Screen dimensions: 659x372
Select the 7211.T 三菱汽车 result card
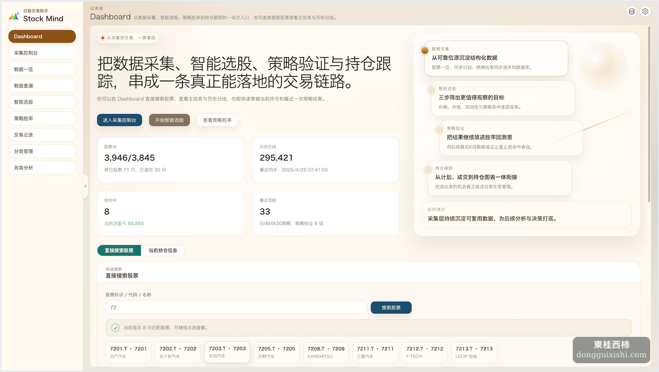(376, 352)
